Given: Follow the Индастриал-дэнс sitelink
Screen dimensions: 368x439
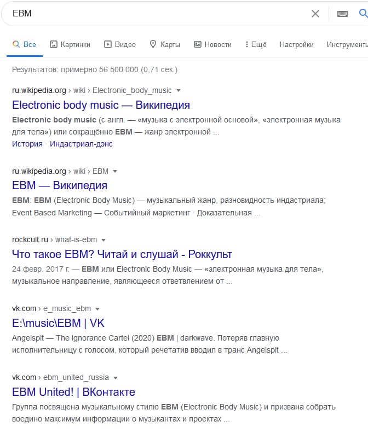Looking at the screenshot, I should tap(81, 144).
